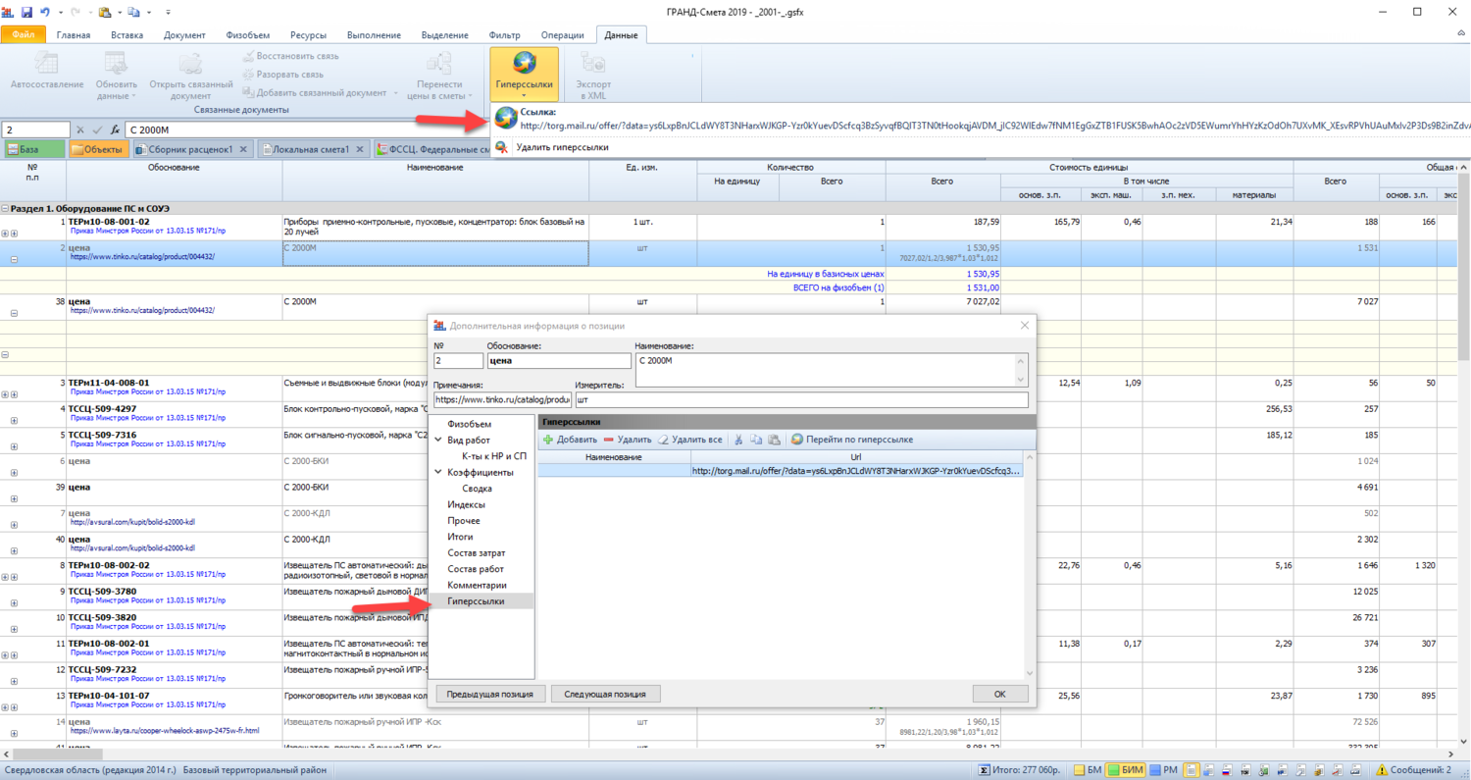
Task: Click the warning icon Сообщений: 2
Action: 1381,770
